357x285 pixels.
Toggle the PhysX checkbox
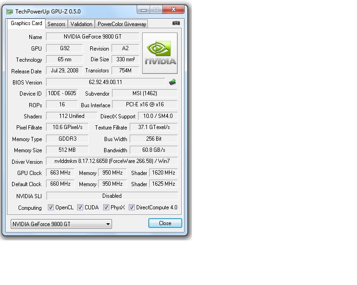(x=106, y=207)
